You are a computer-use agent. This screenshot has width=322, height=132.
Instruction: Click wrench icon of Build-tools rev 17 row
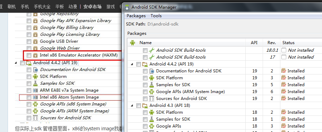tap(152, 57)
